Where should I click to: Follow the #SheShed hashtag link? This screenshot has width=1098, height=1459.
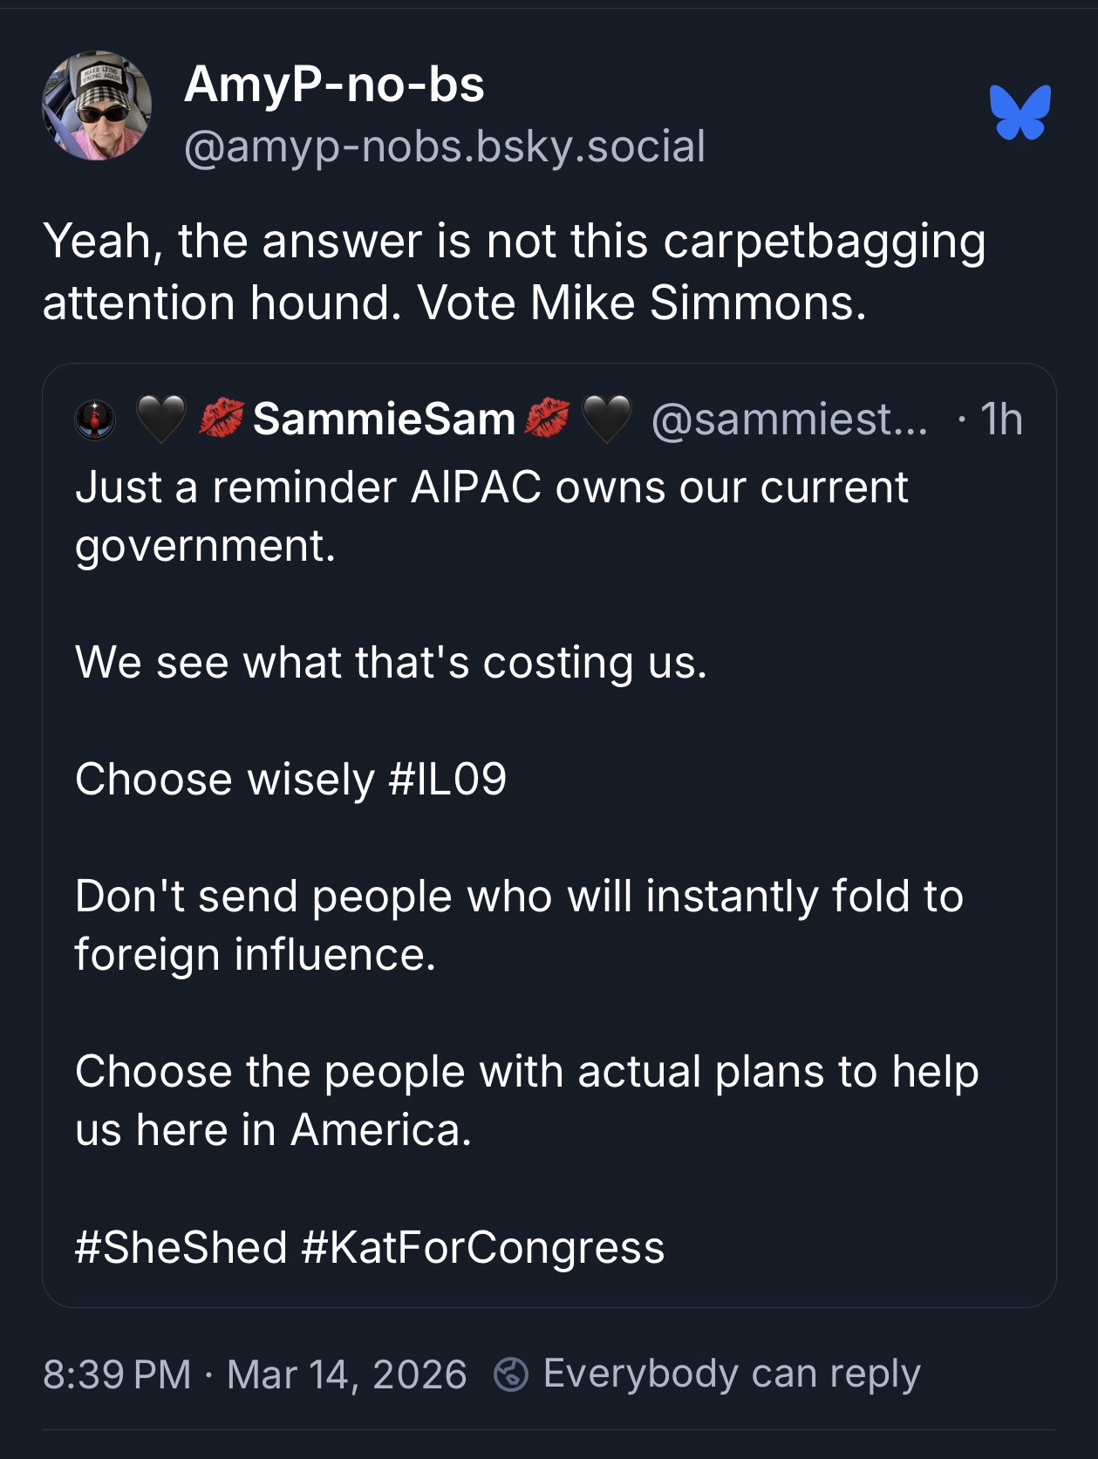click(x=181, y=1247)
